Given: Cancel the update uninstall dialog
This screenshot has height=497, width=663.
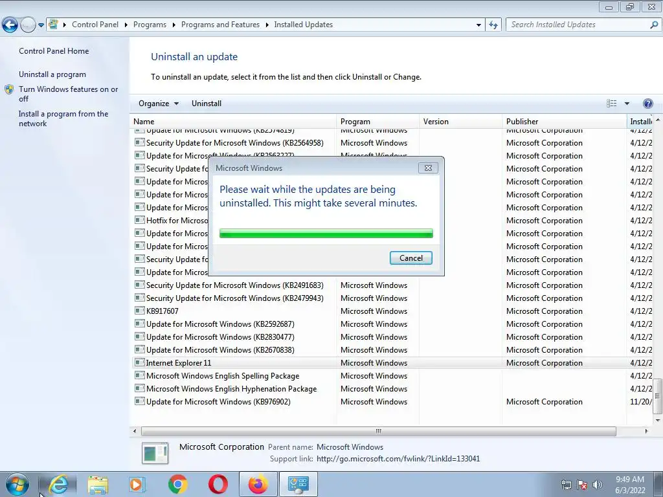Looking at the screenshot, I should [411, 258].
